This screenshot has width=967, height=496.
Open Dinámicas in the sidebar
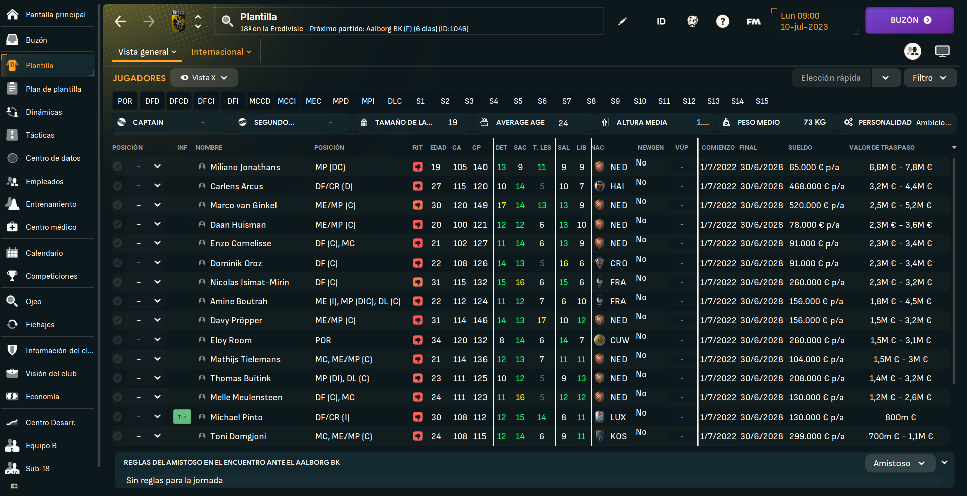click(x=48, y=112)
